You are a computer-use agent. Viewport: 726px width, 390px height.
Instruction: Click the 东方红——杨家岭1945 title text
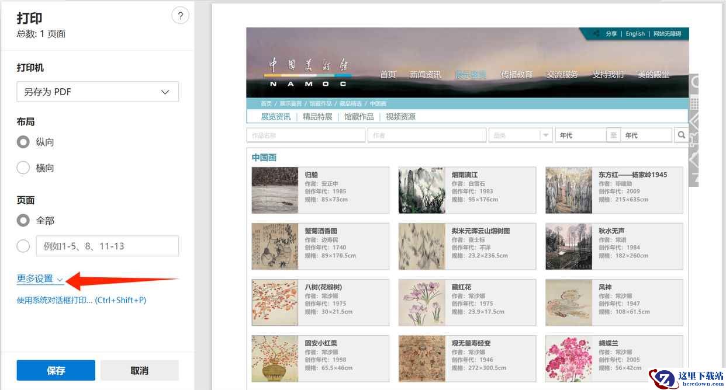[632, 175]
